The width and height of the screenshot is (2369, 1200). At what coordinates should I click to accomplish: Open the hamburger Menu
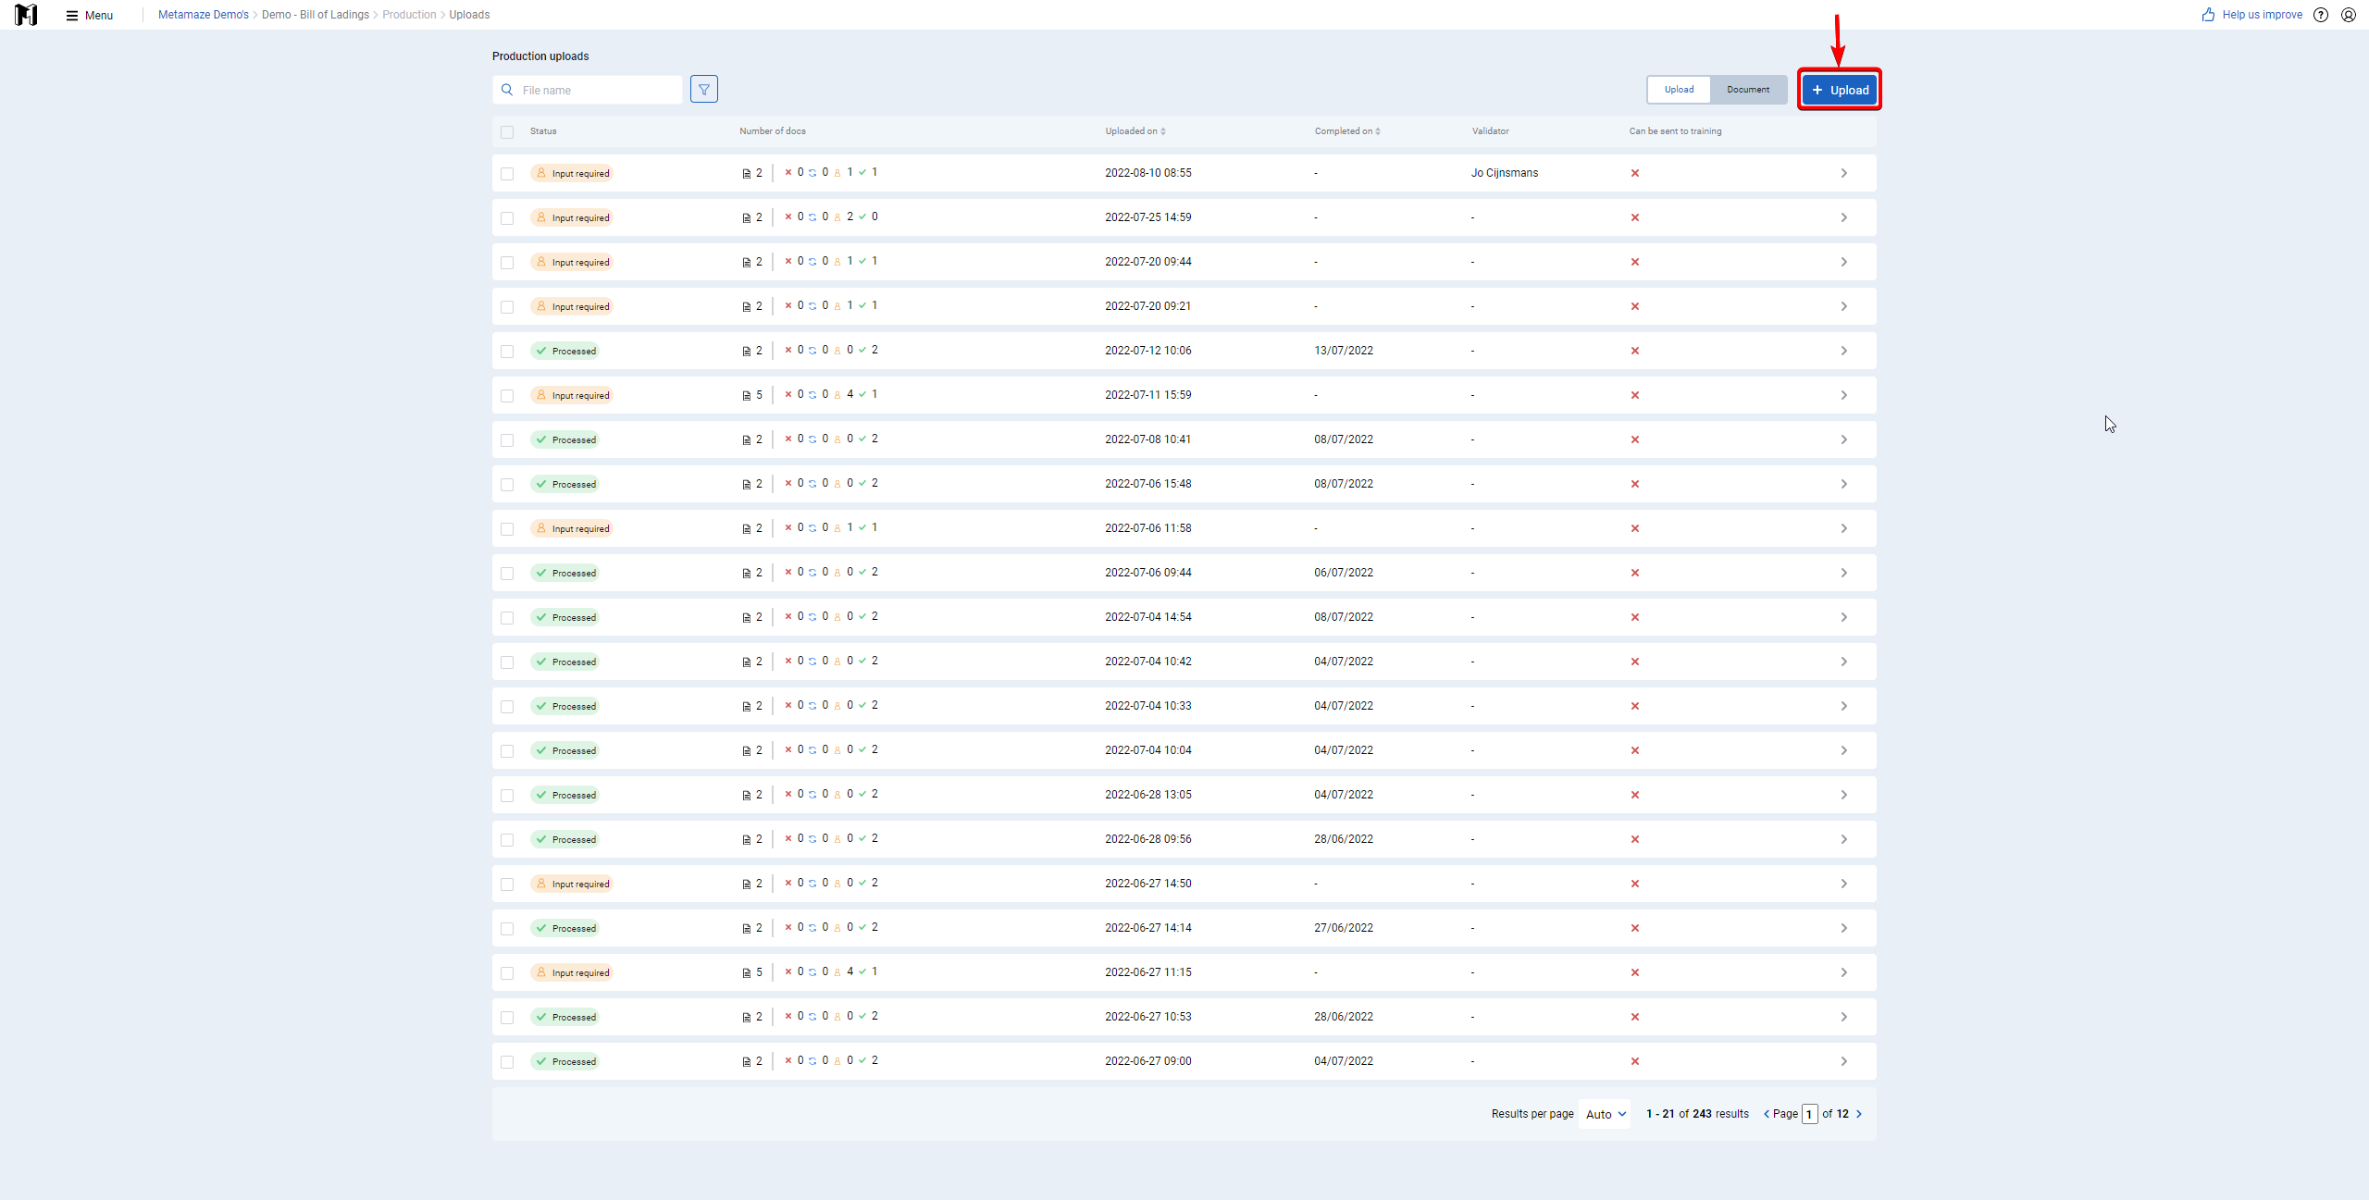[x=90, y=15]
